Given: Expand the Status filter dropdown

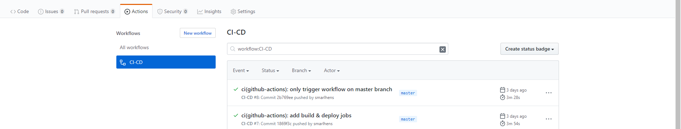Looking at the screenshot, I should coord(270,71).
